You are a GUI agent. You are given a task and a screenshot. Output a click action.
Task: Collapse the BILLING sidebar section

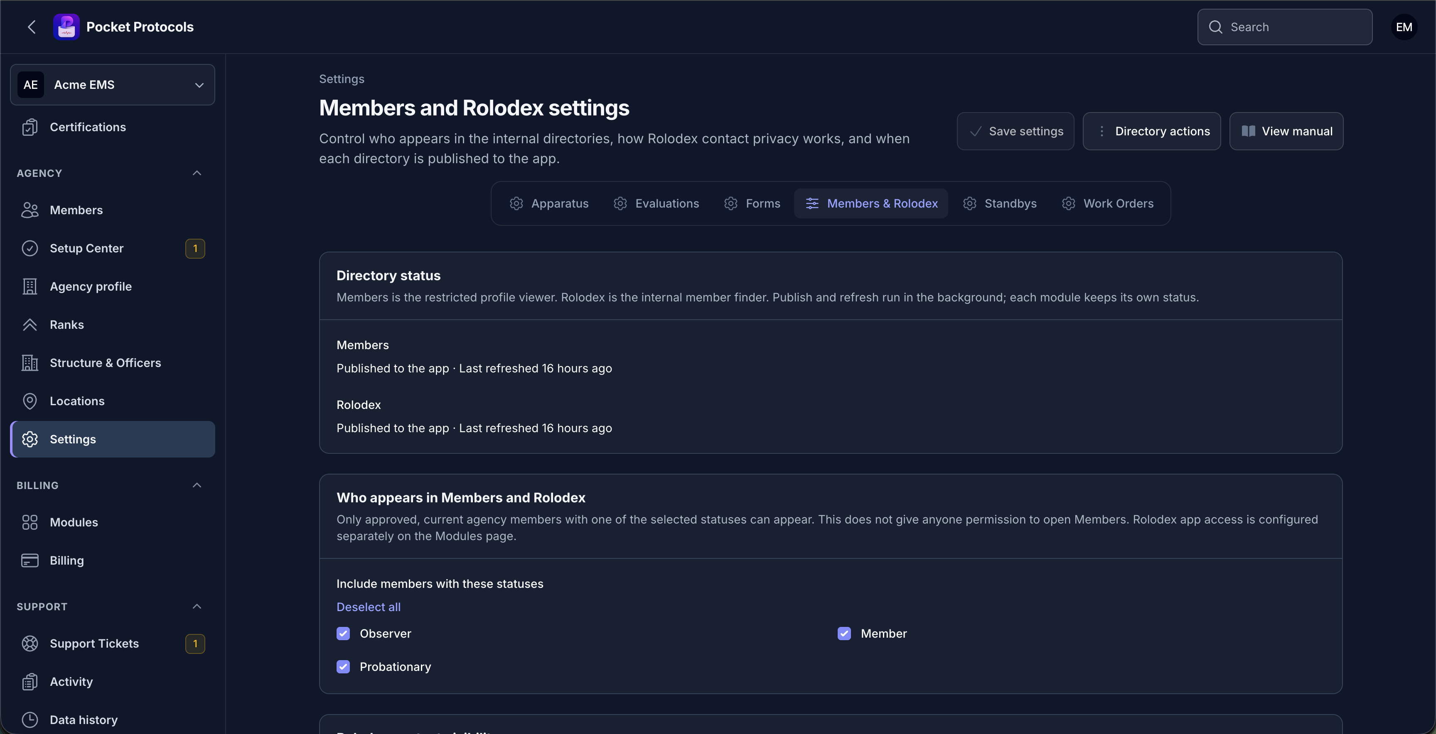point(197,486)
